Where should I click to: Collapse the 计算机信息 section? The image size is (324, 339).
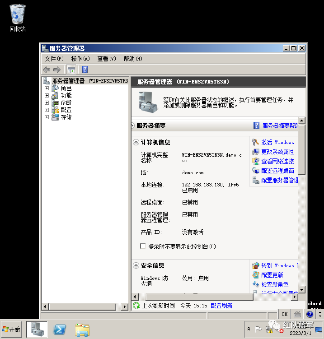(136, 142)
